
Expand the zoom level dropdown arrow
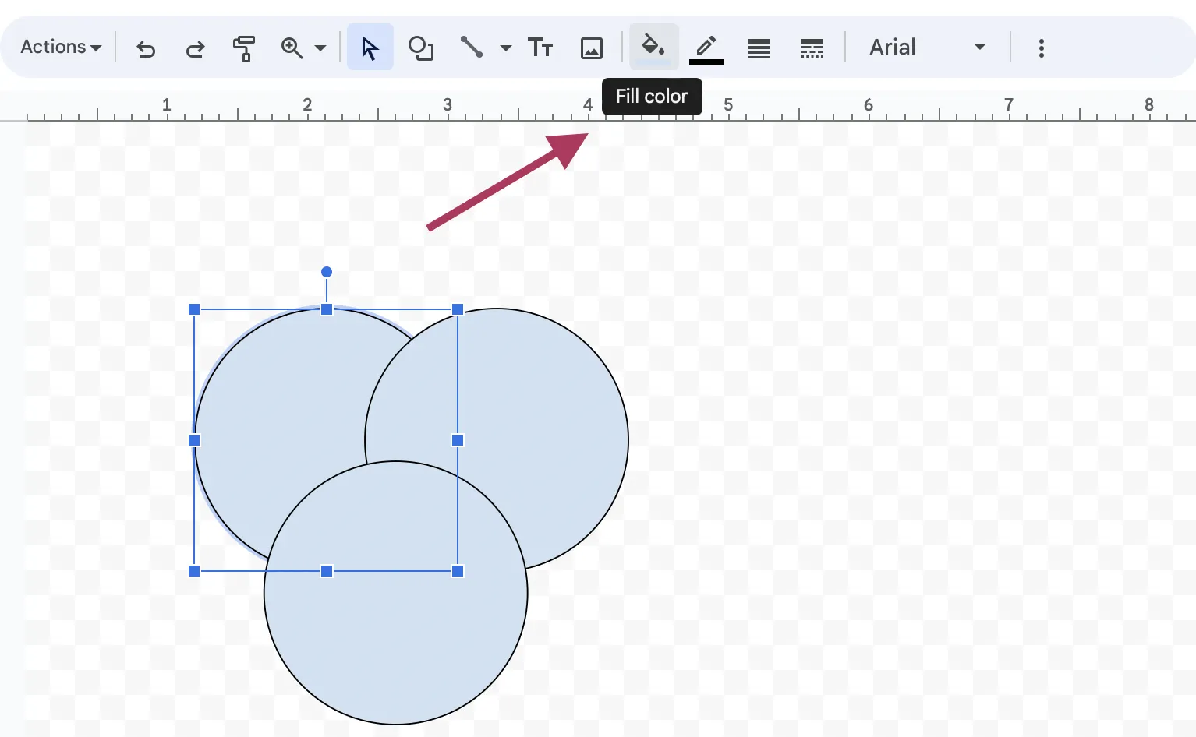[x=320, y=48]
